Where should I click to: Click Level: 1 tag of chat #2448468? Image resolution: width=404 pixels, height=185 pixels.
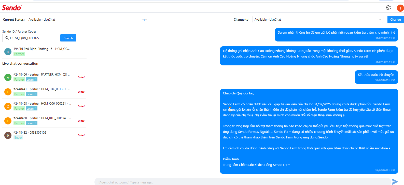(32, 123)
